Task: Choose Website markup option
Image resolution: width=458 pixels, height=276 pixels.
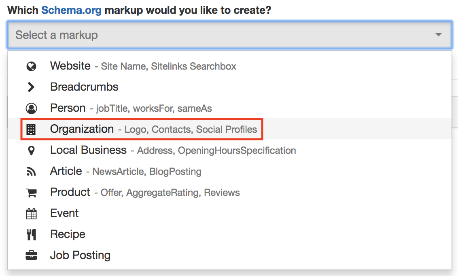Action: coord(70,66)
